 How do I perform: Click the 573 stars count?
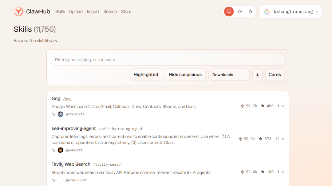pos(268,139)
